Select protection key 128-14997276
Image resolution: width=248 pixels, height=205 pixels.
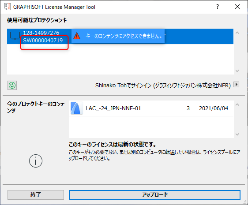[x=120, y=36]
